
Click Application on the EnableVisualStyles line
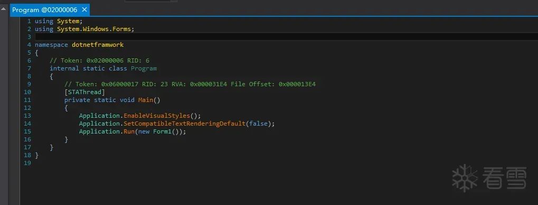click(x=99, y=116)
